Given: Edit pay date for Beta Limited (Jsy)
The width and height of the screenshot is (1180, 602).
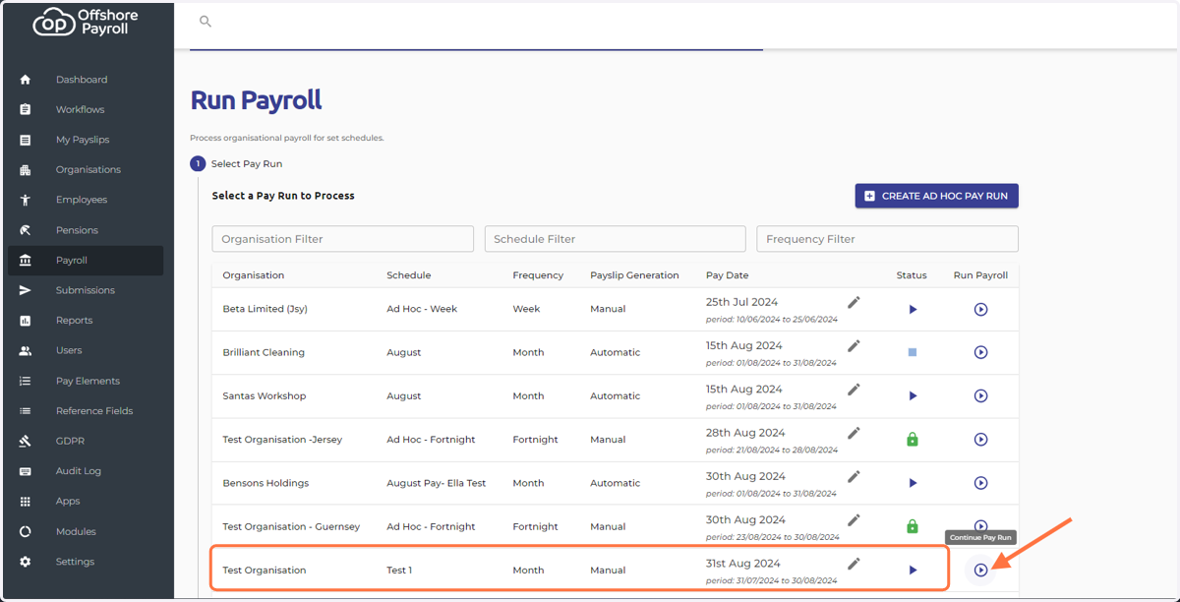Looking at the screenshot, I should click(x=854, y=302).
